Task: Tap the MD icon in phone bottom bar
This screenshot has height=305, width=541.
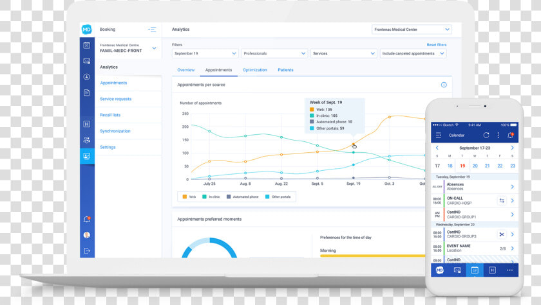Action: [439, 270]
